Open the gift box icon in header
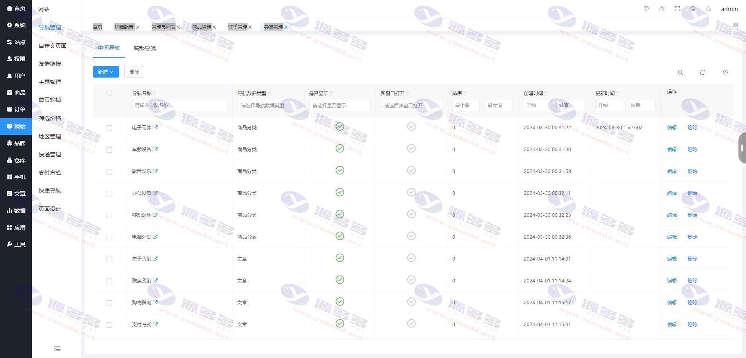Image resolution: width=746 pixels, height=358 pixels. click(x=662, y=9)
